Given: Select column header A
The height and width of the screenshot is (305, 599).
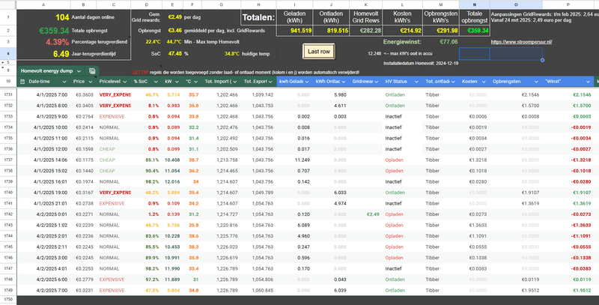Looking at the screenshot, I should coord(43,4).
